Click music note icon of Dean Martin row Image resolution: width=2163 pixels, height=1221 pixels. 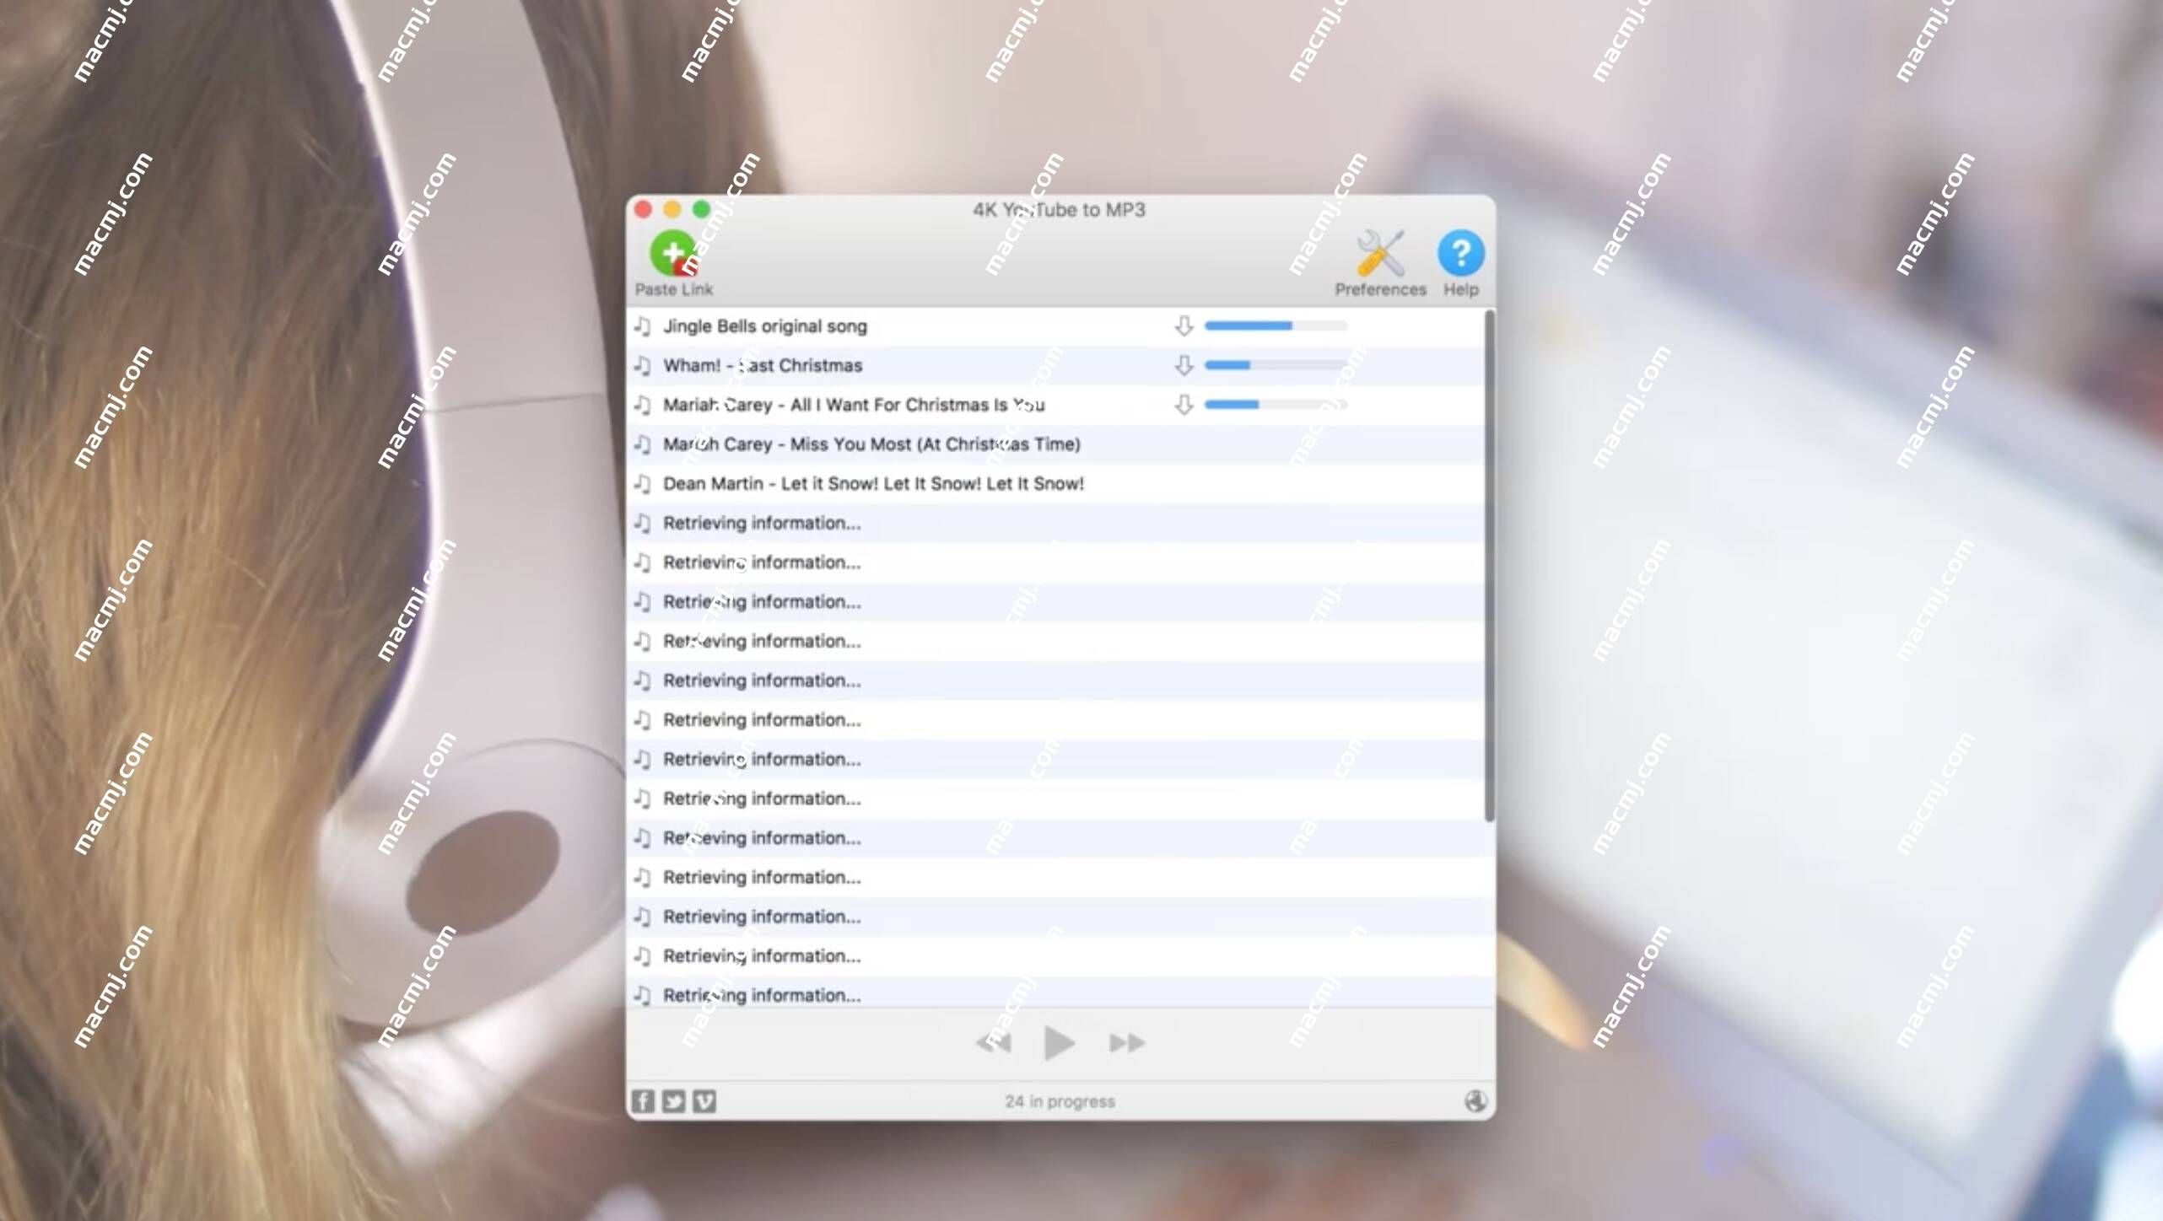click(x=643, y=484)
